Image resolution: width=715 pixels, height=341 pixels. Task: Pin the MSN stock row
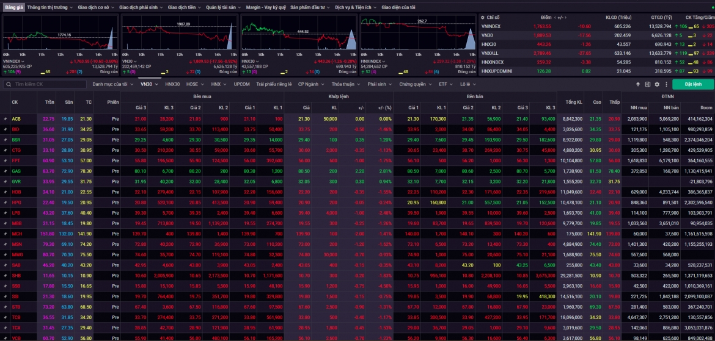(5, 245)
